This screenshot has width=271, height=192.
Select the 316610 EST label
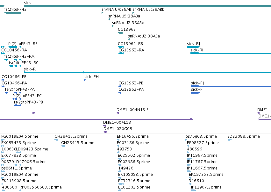click(x=196, y=181)
